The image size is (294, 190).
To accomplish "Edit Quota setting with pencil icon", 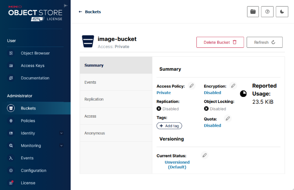I will (228, 118).
